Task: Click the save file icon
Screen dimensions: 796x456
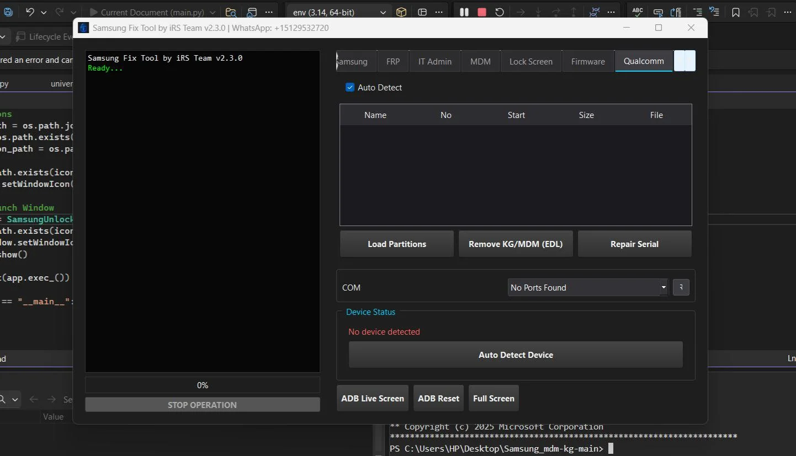Action: point(8,12)
